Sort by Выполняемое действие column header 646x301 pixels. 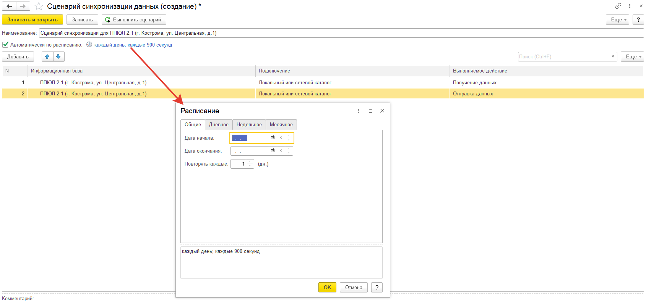[x=547, y=71]
